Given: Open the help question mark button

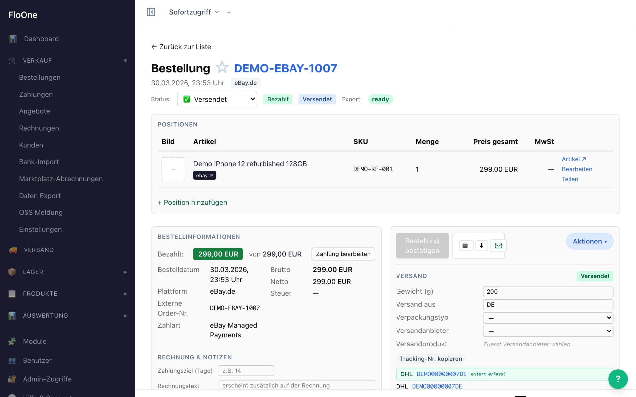Looking at the screenshot, I should (618, 379).
